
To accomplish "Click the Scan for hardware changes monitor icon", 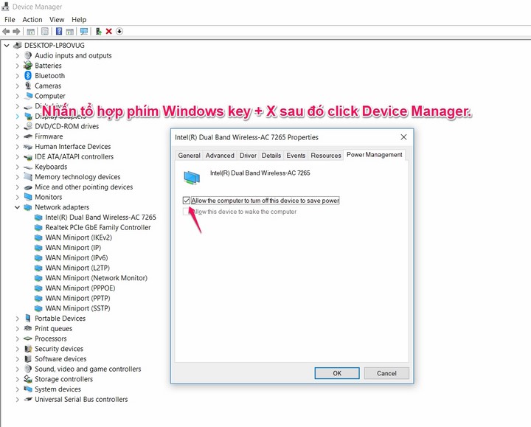I will click(83, 32).
